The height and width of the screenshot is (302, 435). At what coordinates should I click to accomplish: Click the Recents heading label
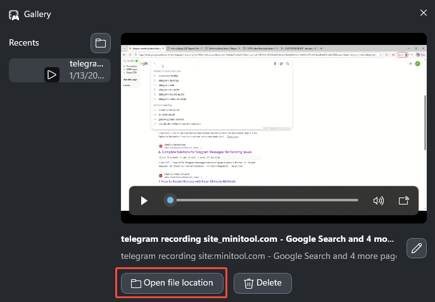pos(24,42)
